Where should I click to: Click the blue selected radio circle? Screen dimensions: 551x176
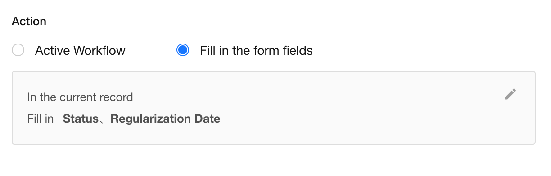[x=183, y=50]
